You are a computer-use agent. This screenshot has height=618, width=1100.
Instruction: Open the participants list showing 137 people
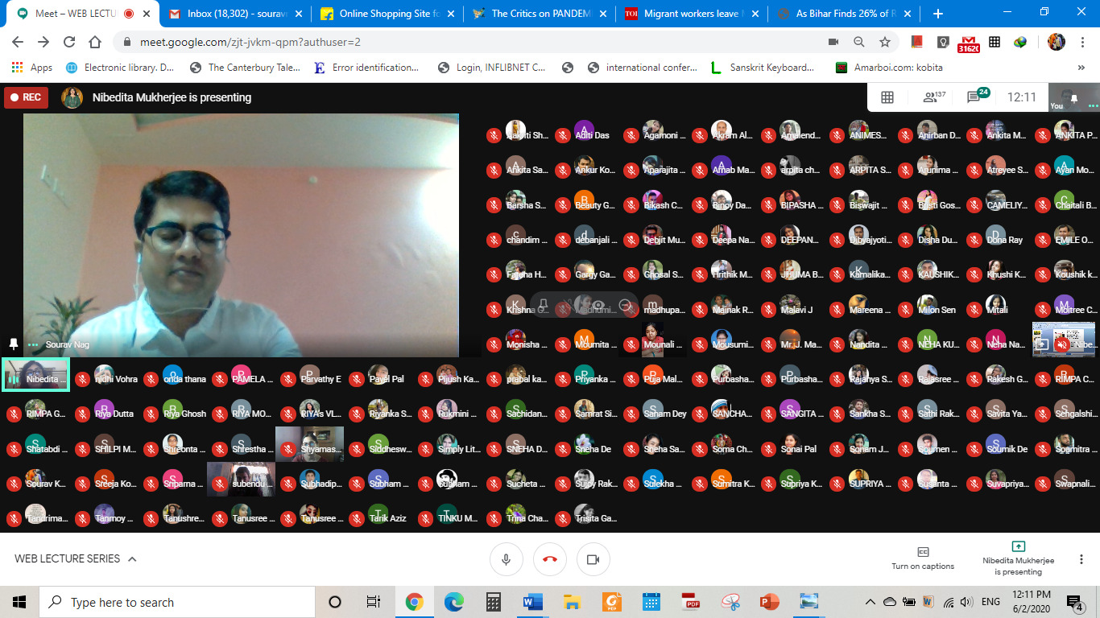[933, 97]
